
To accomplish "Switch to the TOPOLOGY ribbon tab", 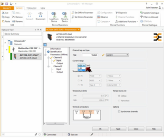I will (32, 8).
